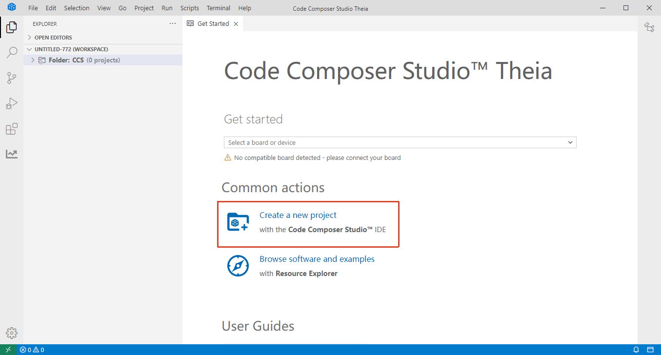
Task: Open the Project menu
Action: click(x=144, y=8)
